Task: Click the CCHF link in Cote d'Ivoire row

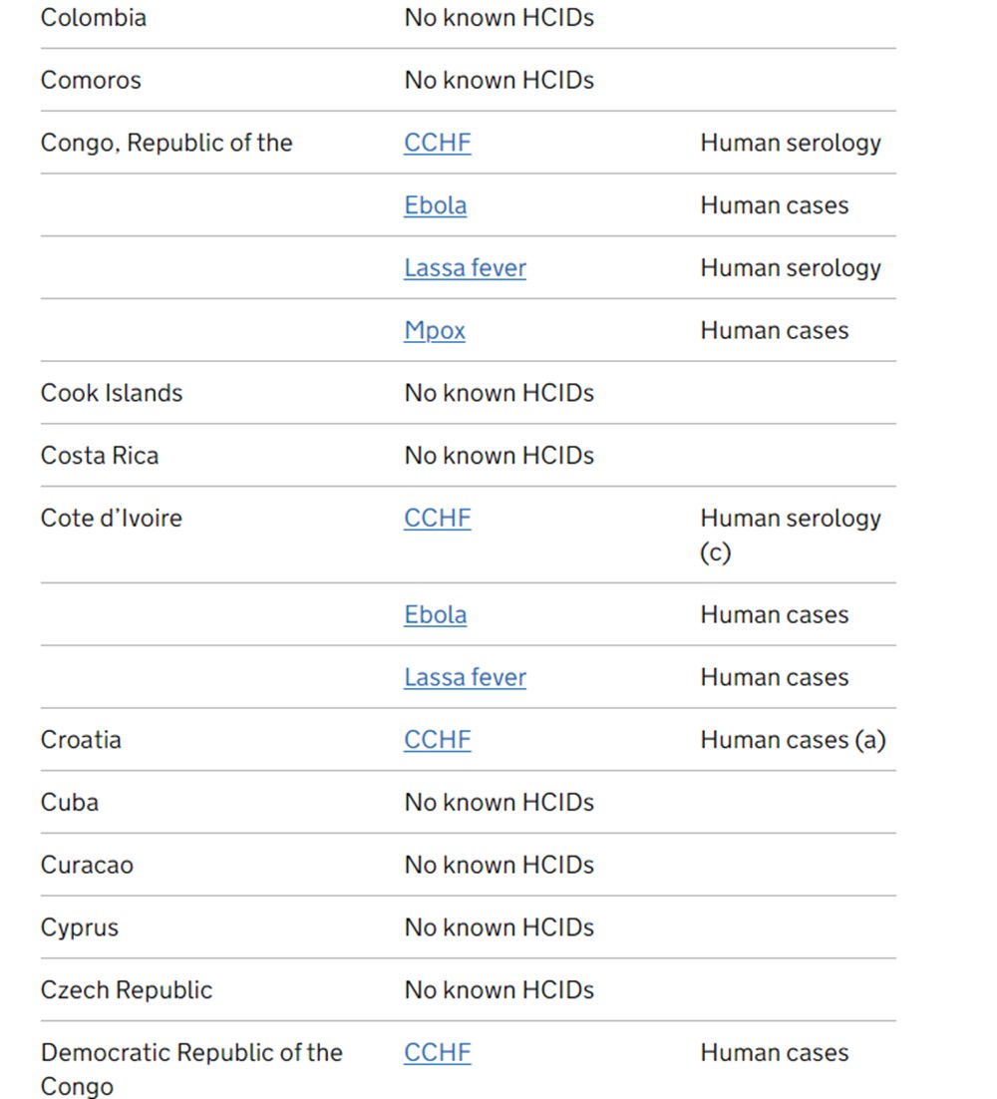Action: (437, 519)
